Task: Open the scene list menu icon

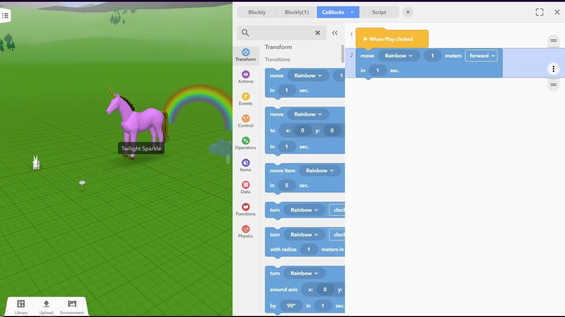Action: (5, 15)
